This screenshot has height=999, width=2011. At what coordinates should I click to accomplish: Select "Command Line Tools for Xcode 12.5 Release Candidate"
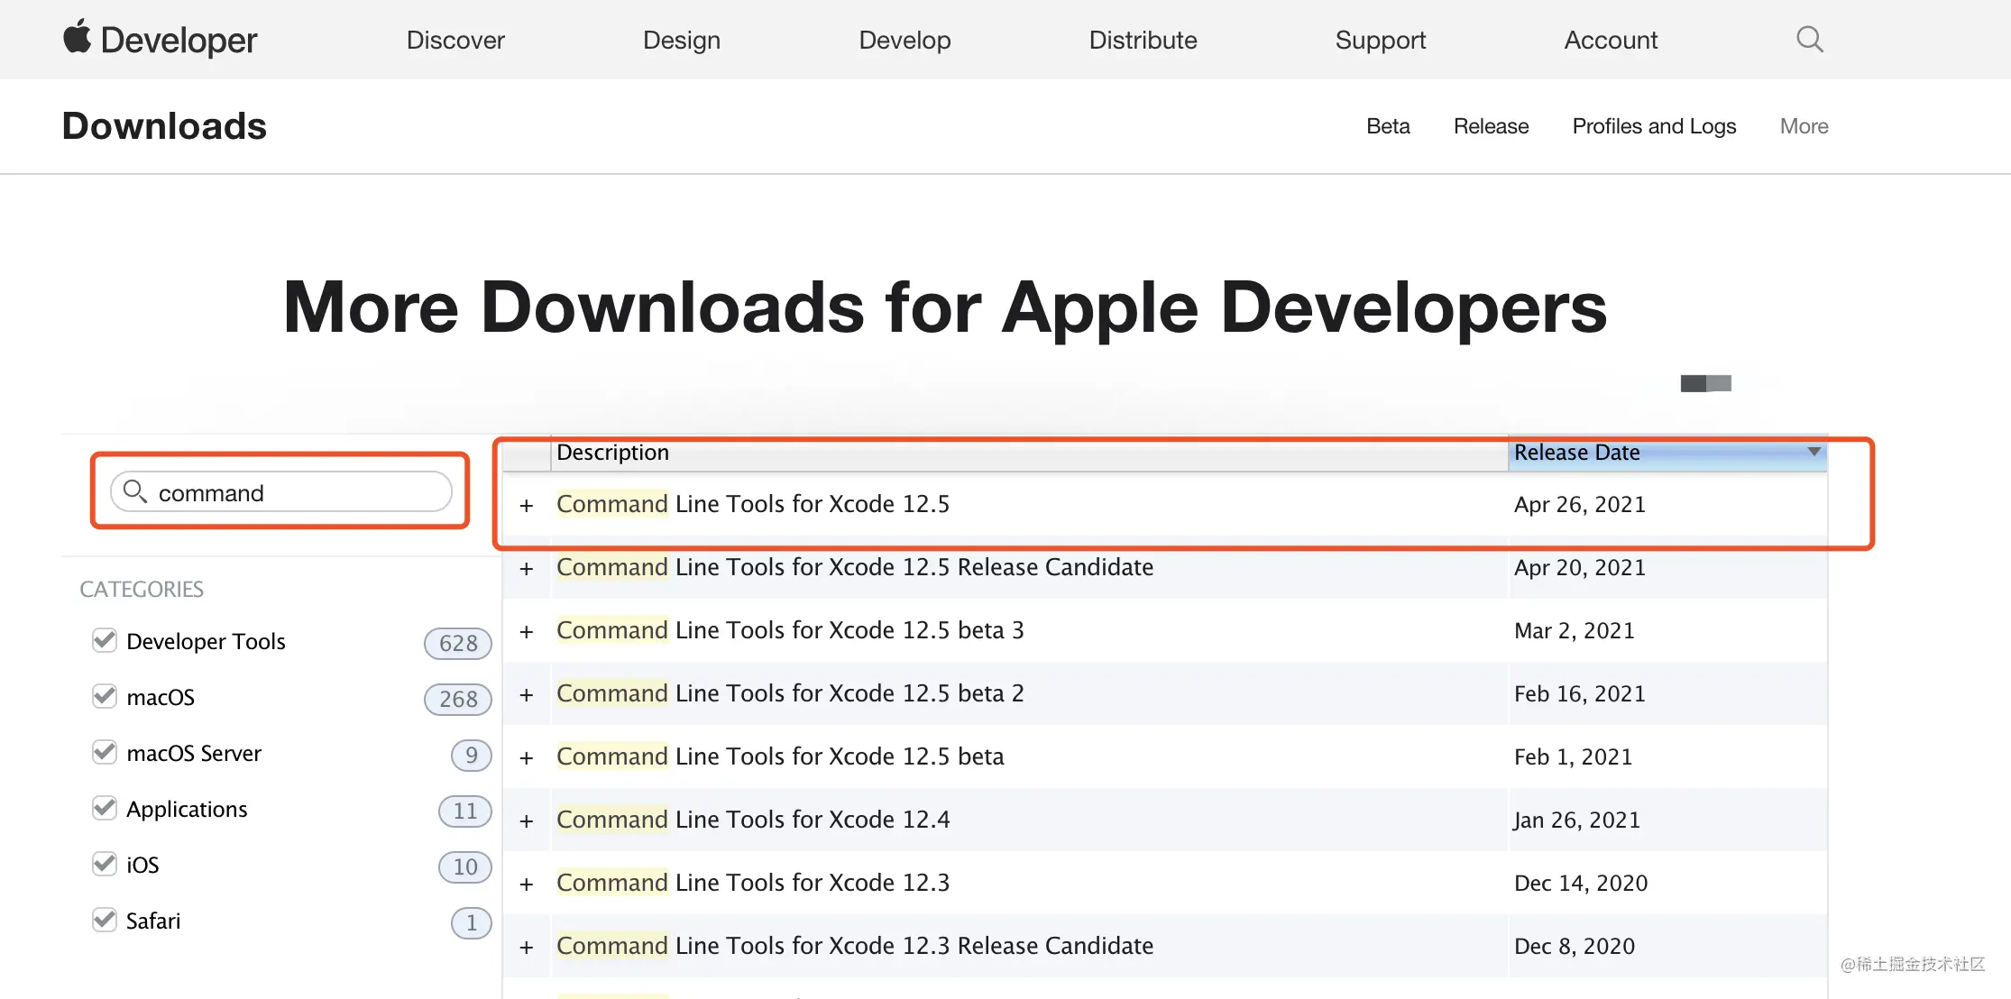(855, 567)
